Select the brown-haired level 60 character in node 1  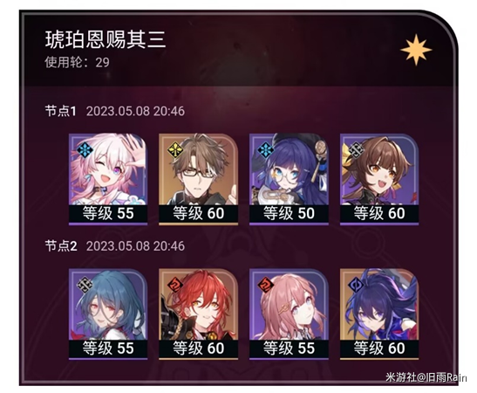(x=379, y=179)
